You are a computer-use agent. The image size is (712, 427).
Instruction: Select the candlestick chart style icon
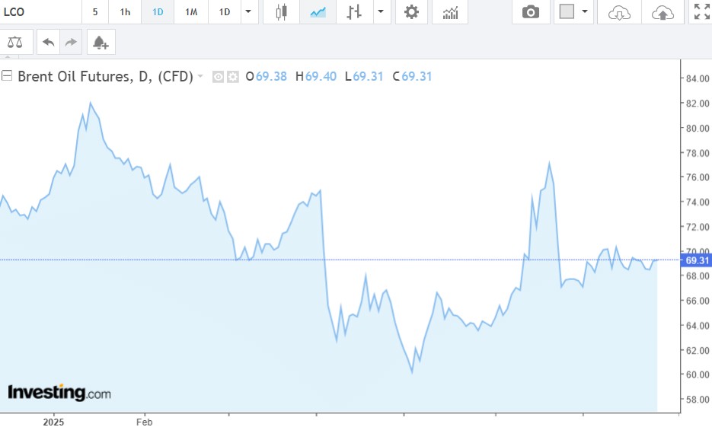click(x=282, y=12)
